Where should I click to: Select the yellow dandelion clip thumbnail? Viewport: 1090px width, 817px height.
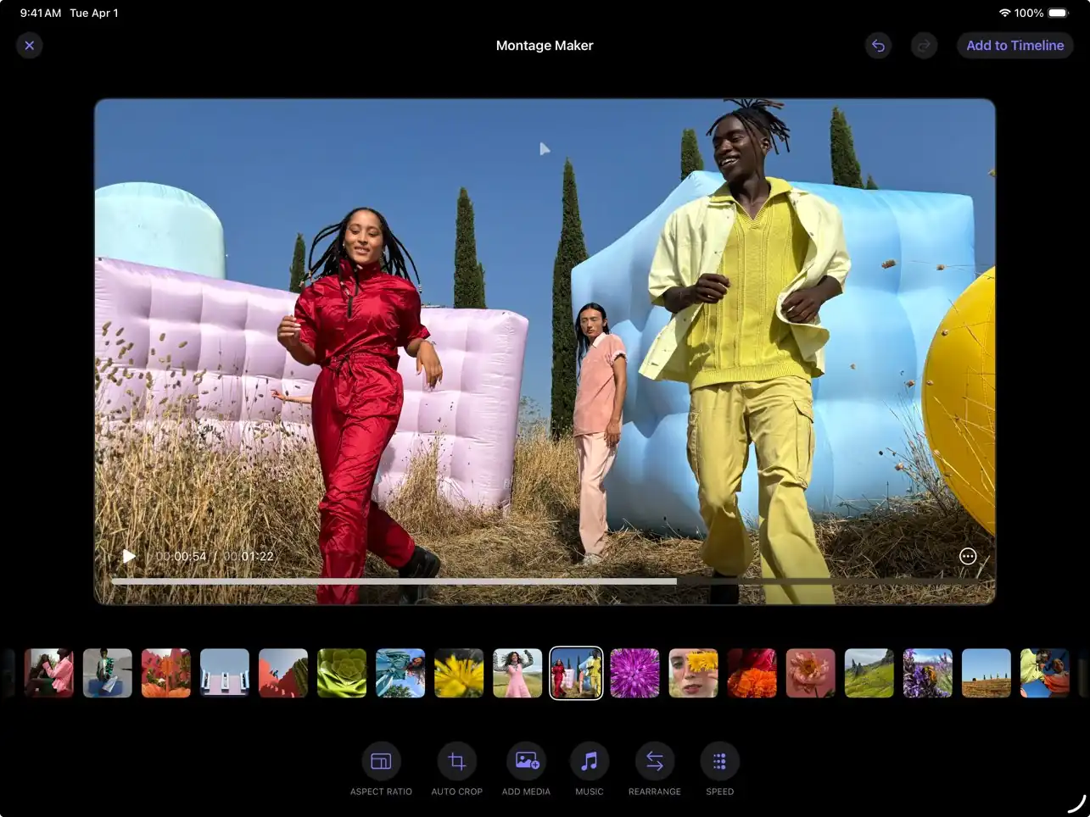(459, 673)
